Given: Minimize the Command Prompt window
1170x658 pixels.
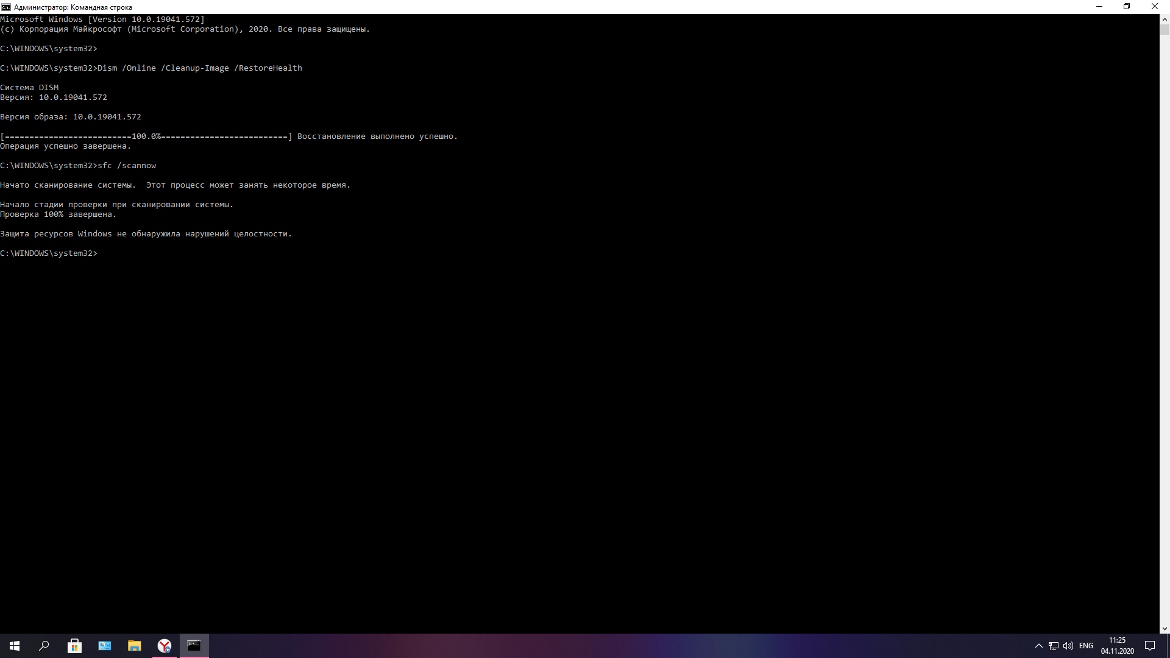Looking at the screenshot, I should tap(1099, 7).
